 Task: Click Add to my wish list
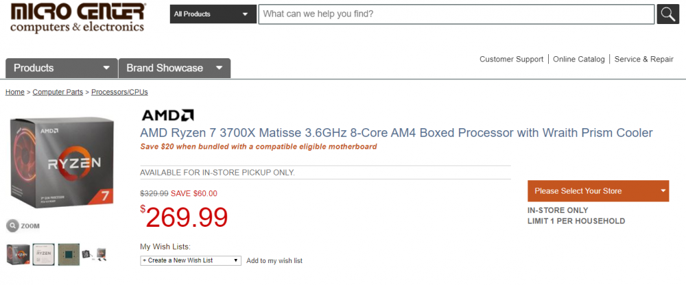(274, 260)
